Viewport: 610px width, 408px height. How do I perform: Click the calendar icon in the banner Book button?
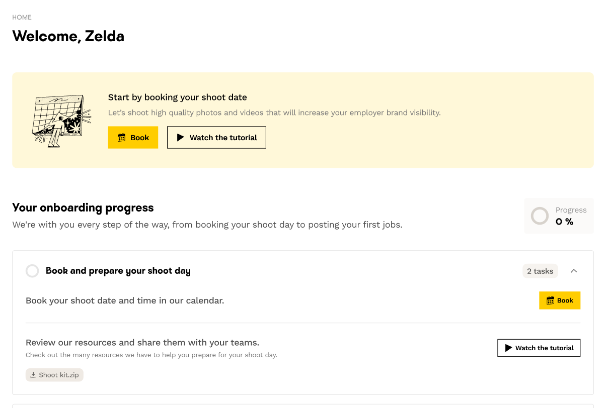pos(121,138)
